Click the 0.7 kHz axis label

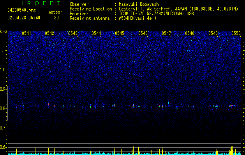pos(3,128)
